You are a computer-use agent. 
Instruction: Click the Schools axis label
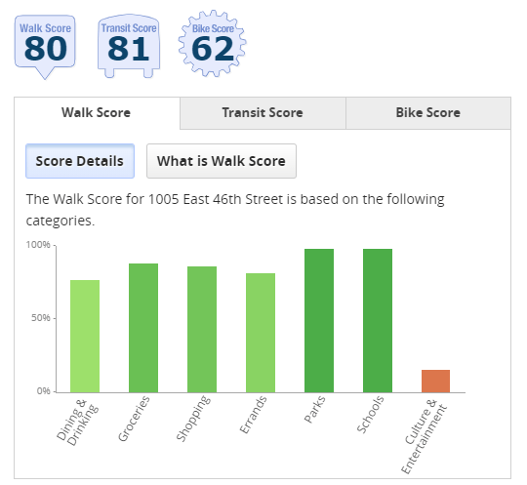pos(370,414)
